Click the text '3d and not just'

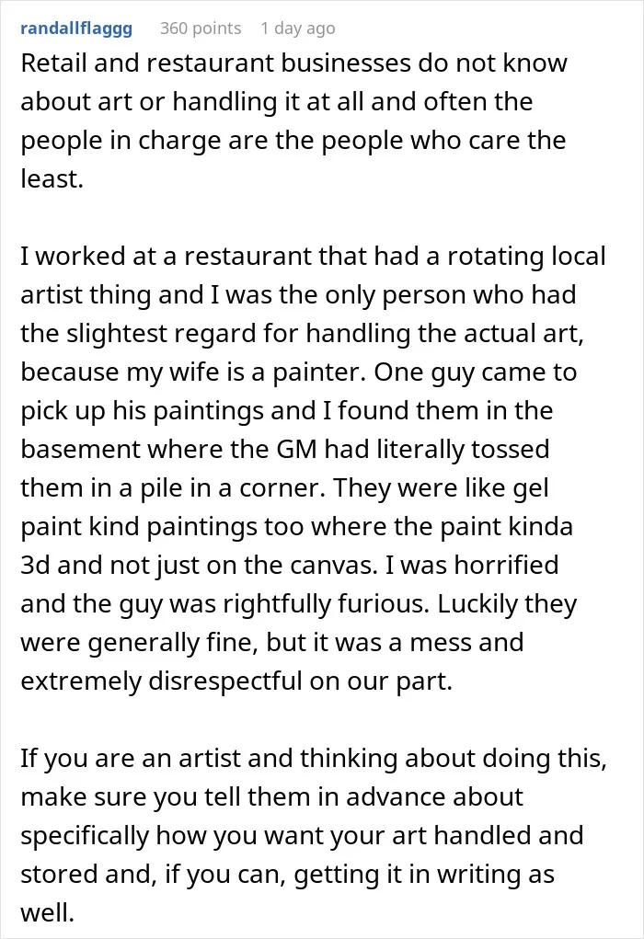point(102,566)
